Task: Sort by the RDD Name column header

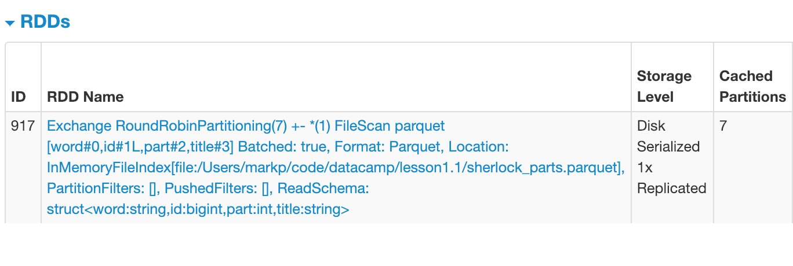Action: click(x=85, y=97)
